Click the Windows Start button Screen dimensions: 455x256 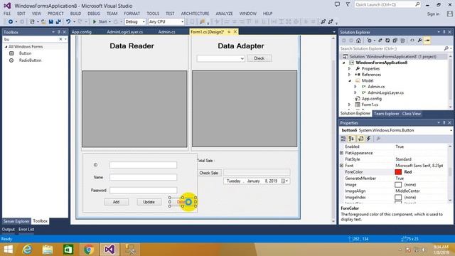point(8,250)
